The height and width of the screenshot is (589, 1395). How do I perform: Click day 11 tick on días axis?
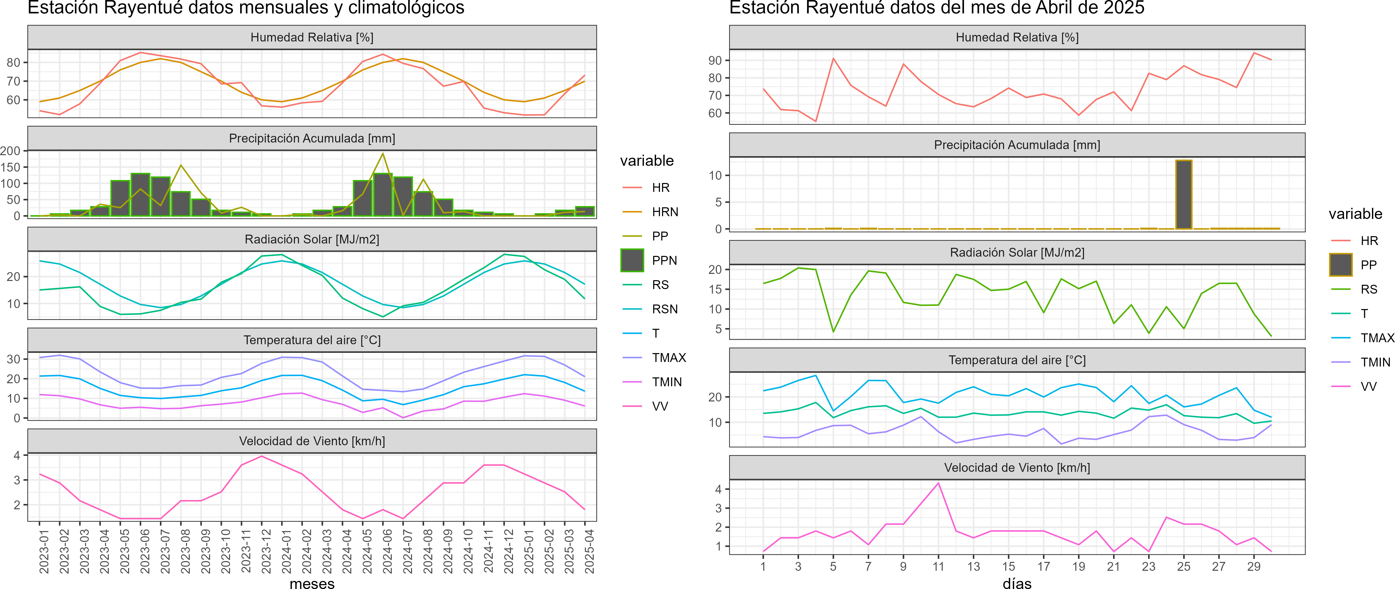[938, 567]
